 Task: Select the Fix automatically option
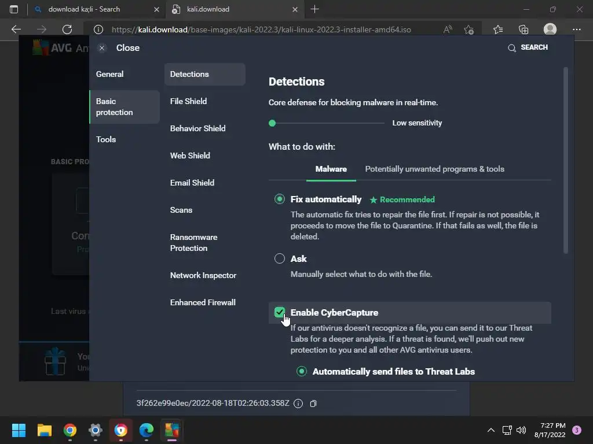pos(280,199)
